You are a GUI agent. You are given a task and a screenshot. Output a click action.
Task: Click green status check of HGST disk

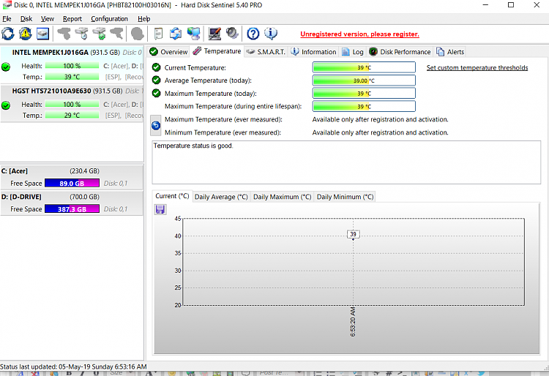pyautogui.click(x=6, y=105)
